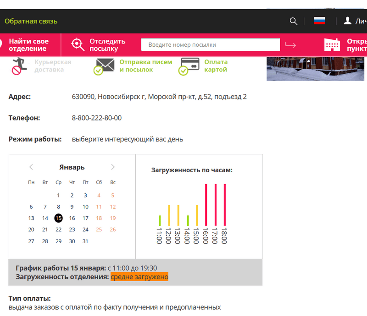Click selected date January 15

[58, 218]
